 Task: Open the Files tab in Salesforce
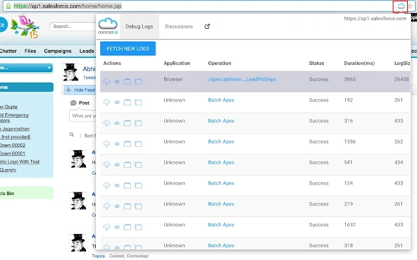(31, 51)
